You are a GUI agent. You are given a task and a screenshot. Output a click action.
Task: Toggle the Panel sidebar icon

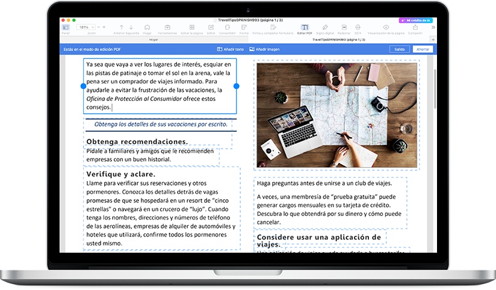[66, 28]
